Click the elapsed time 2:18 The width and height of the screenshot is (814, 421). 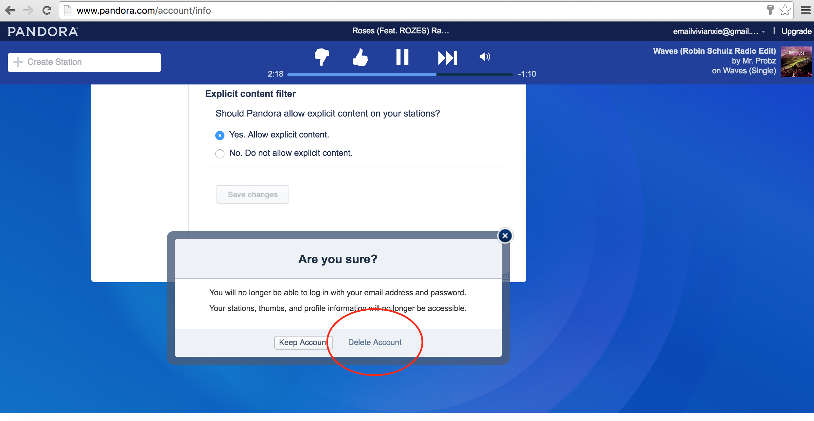(x=275, y=74)
